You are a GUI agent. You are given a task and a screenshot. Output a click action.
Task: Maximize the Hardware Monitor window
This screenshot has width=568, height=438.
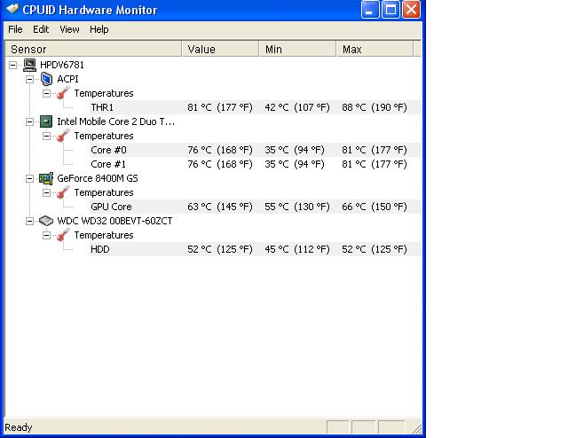point(390,9)
